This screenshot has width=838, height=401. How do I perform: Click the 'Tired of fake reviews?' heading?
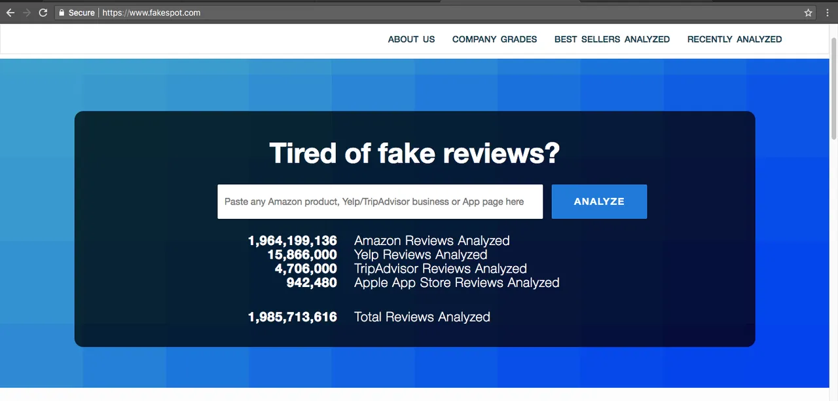414,153
